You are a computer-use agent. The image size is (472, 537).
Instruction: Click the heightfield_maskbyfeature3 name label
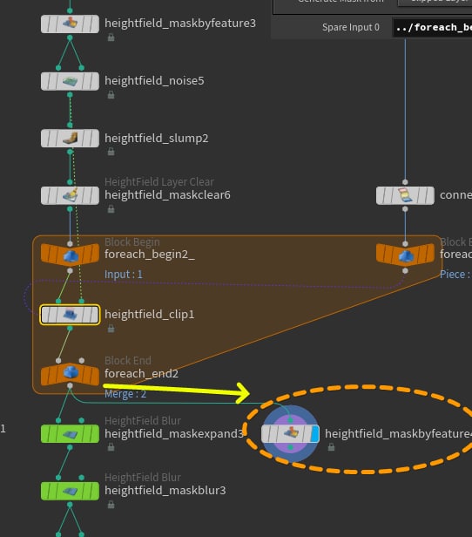coord(180,24)
